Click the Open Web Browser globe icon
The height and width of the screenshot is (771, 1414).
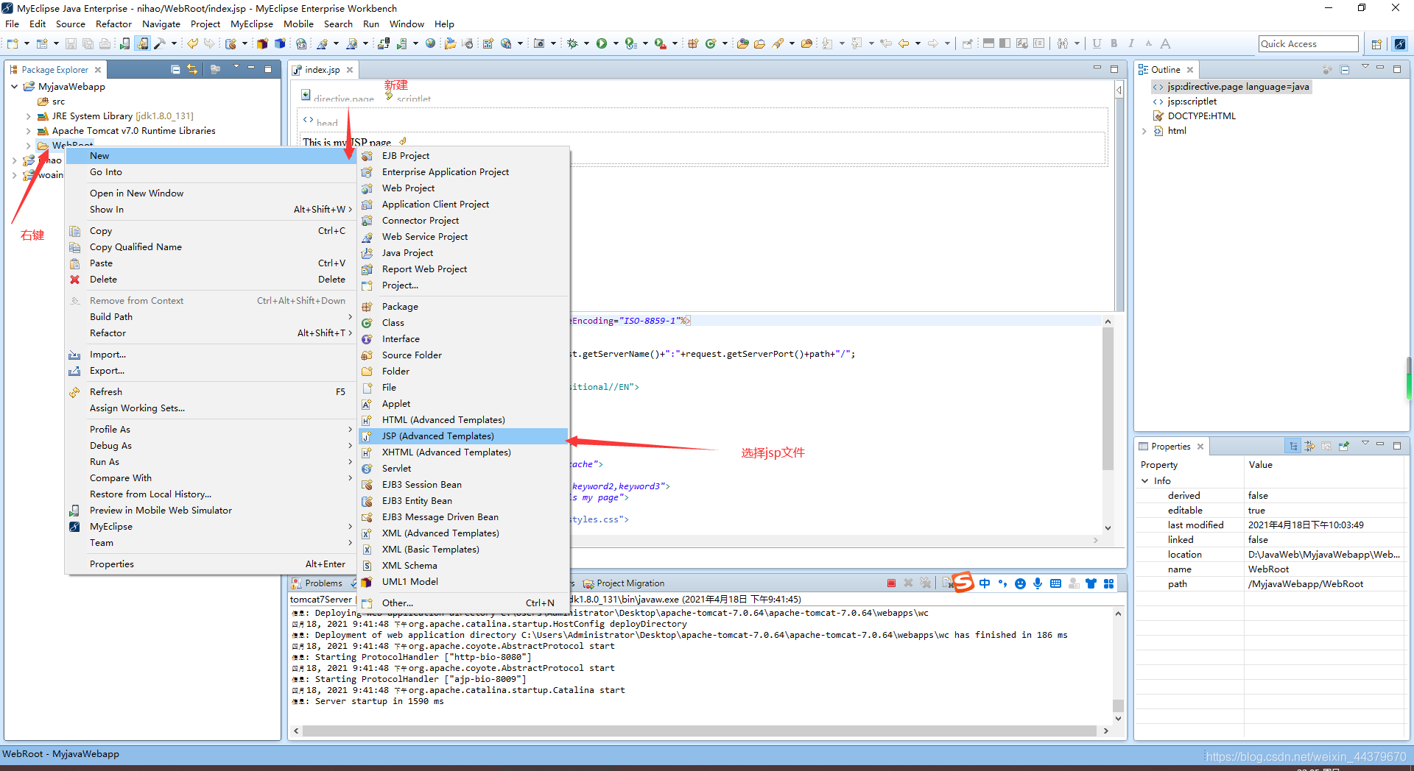[430, 44]
